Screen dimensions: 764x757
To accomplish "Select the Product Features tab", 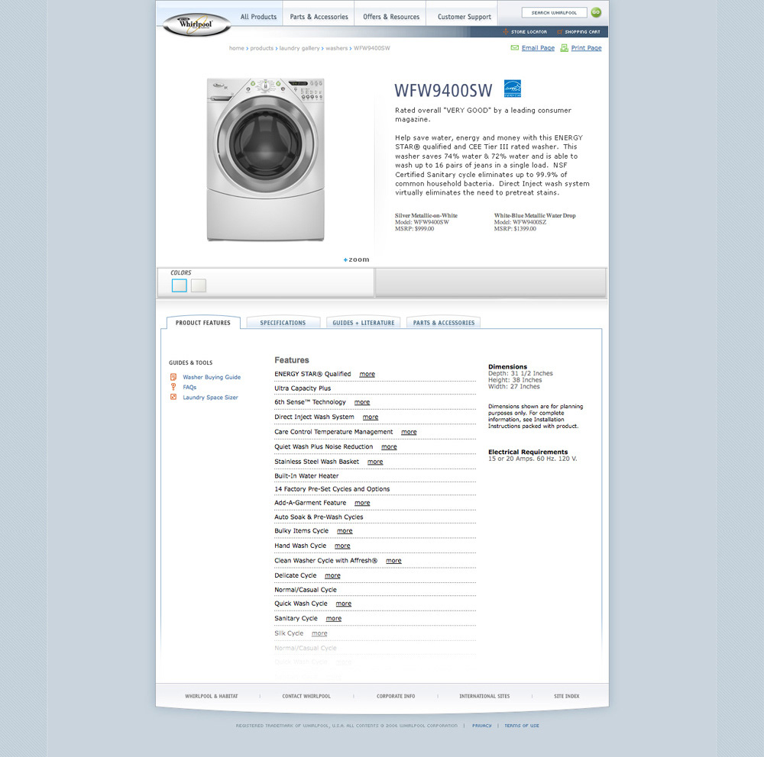I will click(203, 323).
